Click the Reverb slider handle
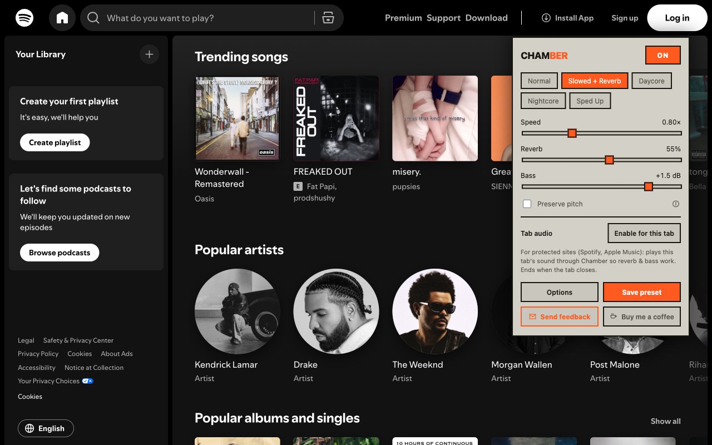The width and height of the screenshot is (712, 445). tap(609, 160)
